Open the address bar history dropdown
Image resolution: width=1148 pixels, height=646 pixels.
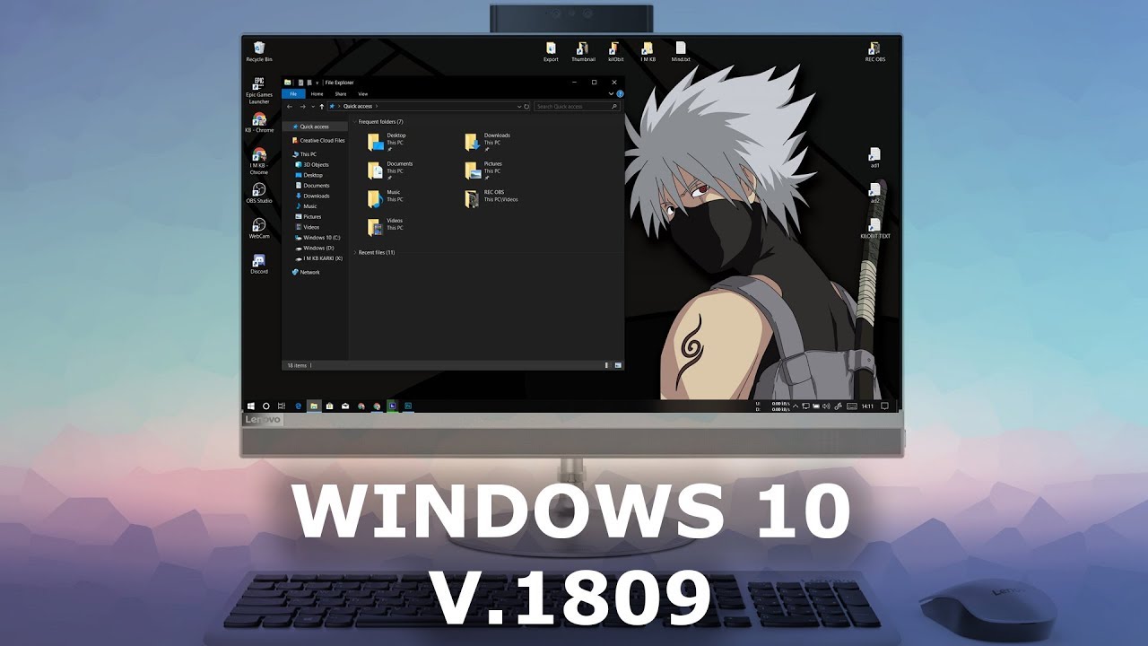(519, 107)
